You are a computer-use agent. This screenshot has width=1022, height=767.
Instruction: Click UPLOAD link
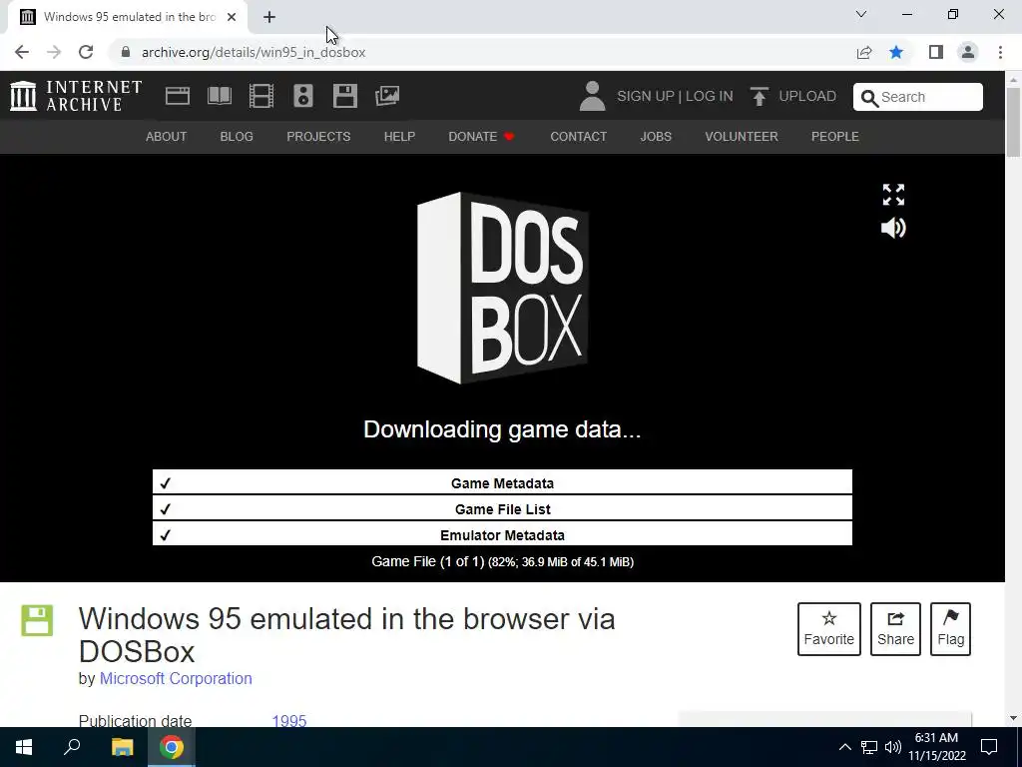(807, 96)
